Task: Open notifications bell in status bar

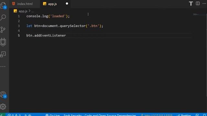Action: click(204, 115)
